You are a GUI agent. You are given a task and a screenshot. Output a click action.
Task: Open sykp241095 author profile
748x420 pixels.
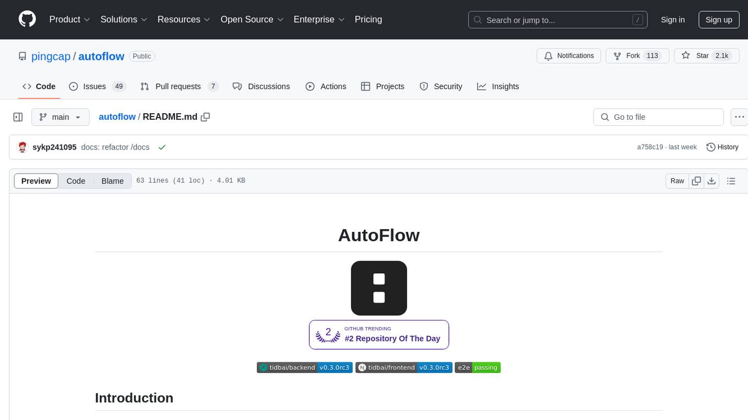(54, 147)
